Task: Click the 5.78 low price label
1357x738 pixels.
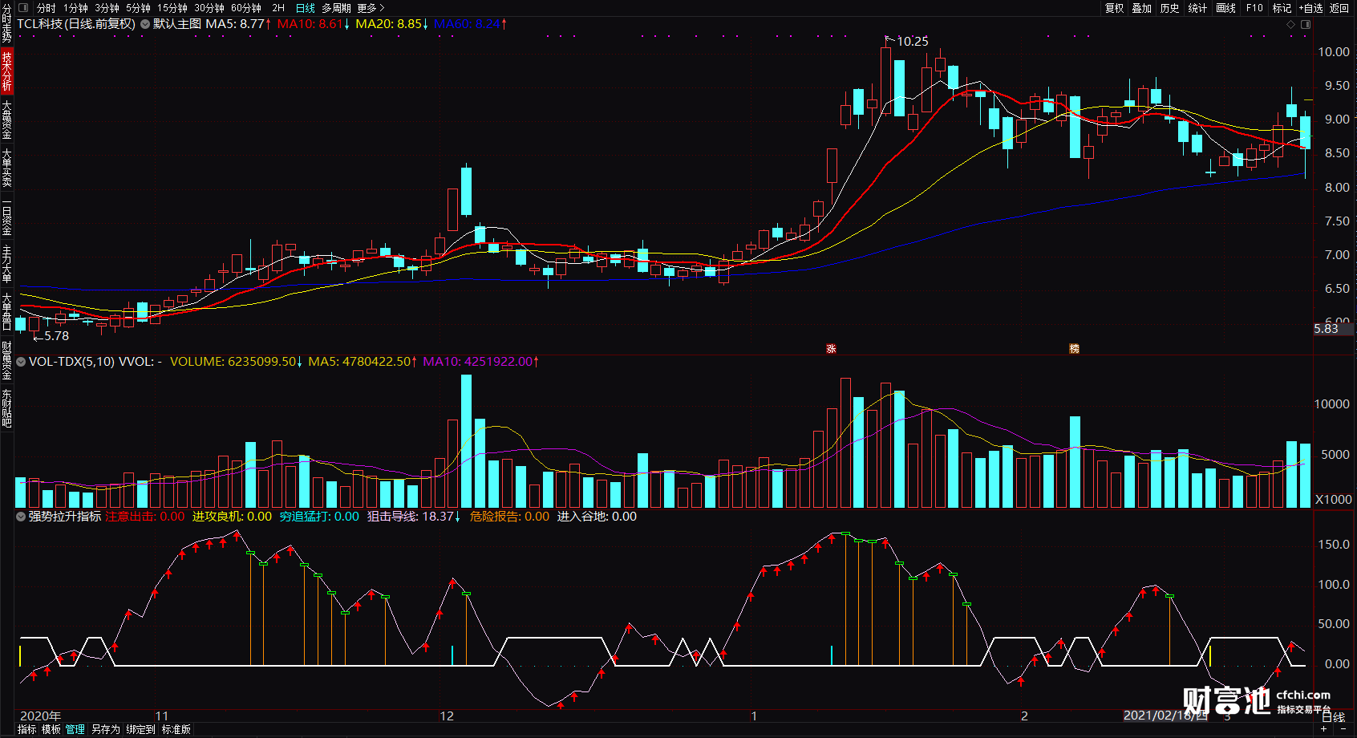Action: [x=56, y=336]
